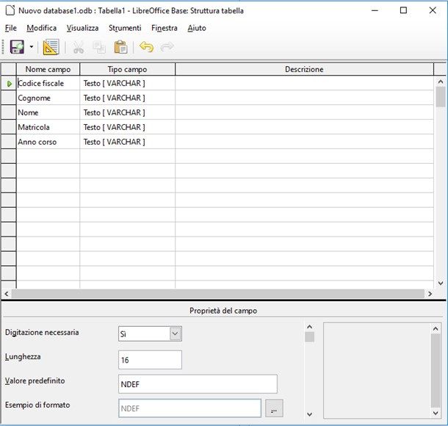Click help pane scroll up arrow
The height and width of the screenshot is (426, 448).
436,328
